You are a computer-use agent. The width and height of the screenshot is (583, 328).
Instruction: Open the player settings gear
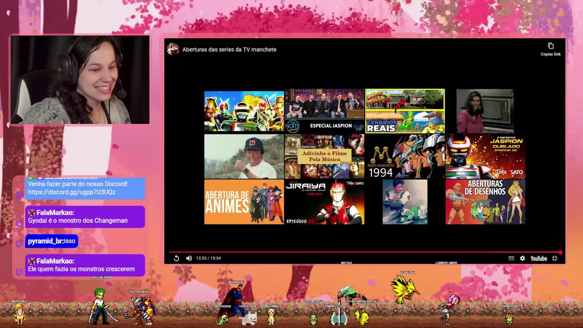click(x=522, y=258)
